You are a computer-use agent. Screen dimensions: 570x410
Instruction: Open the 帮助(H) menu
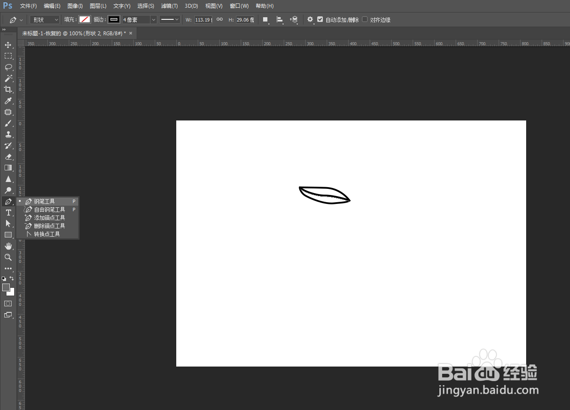[264, 6]
